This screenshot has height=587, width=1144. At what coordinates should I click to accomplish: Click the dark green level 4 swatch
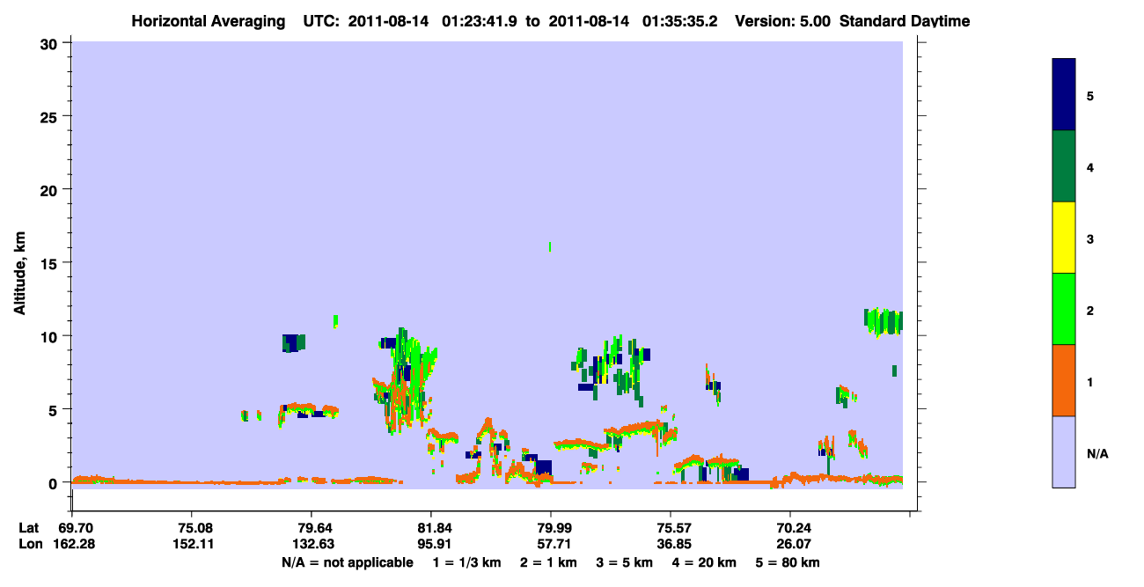click(1064, 166)
